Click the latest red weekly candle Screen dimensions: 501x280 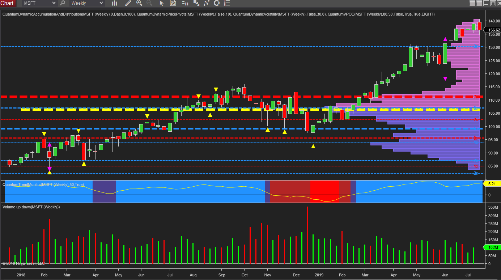[x=480, y=26]
